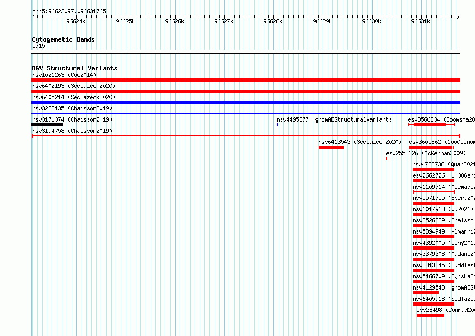The width and height of the screenshot is (475, 336).
Task: Click nsv4392005 (Wong2019) label
Action: [x=444, y=243]
